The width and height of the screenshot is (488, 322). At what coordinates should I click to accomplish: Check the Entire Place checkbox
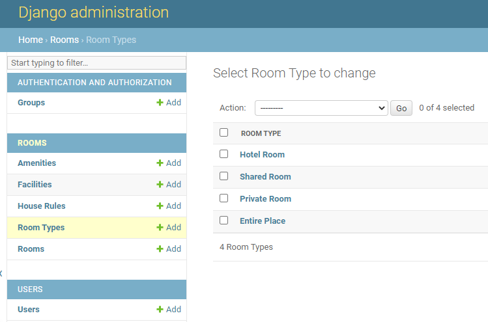(223, 220)
